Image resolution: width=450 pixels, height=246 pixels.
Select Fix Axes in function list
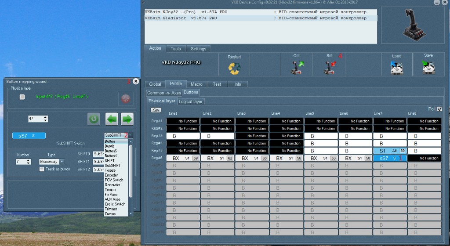point(116,195)
